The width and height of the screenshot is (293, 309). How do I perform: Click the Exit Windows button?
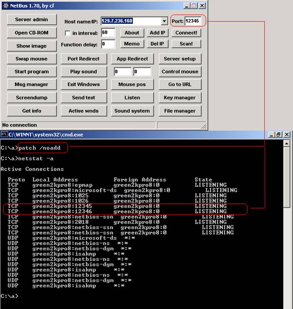tap(83, 84)
